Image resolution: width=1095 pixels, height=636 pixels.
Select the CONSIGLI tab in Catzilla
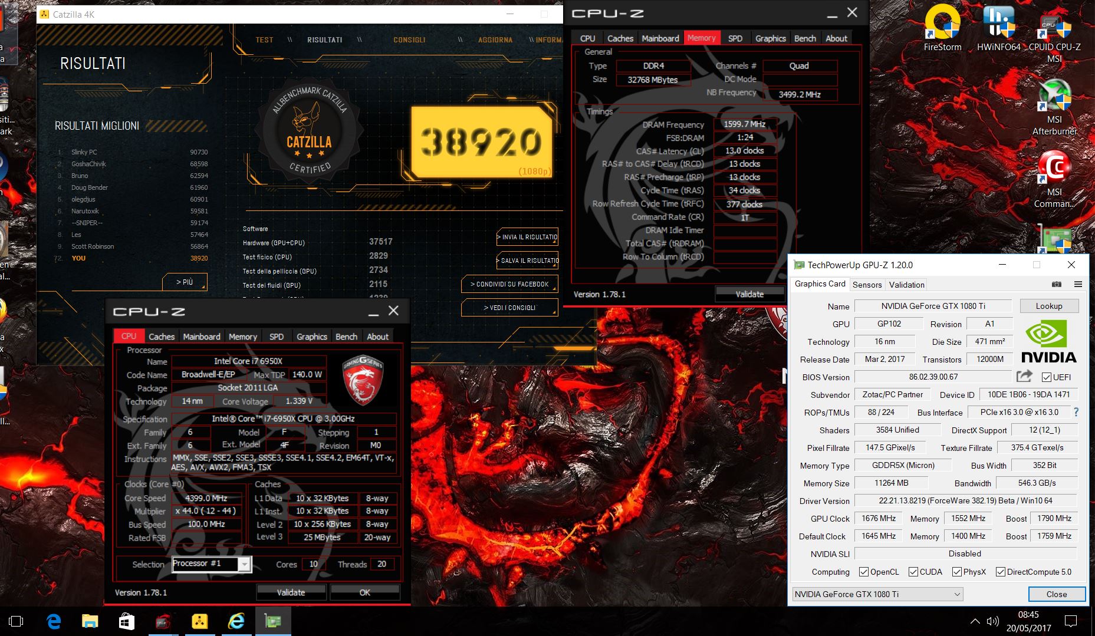pos(409,40)
